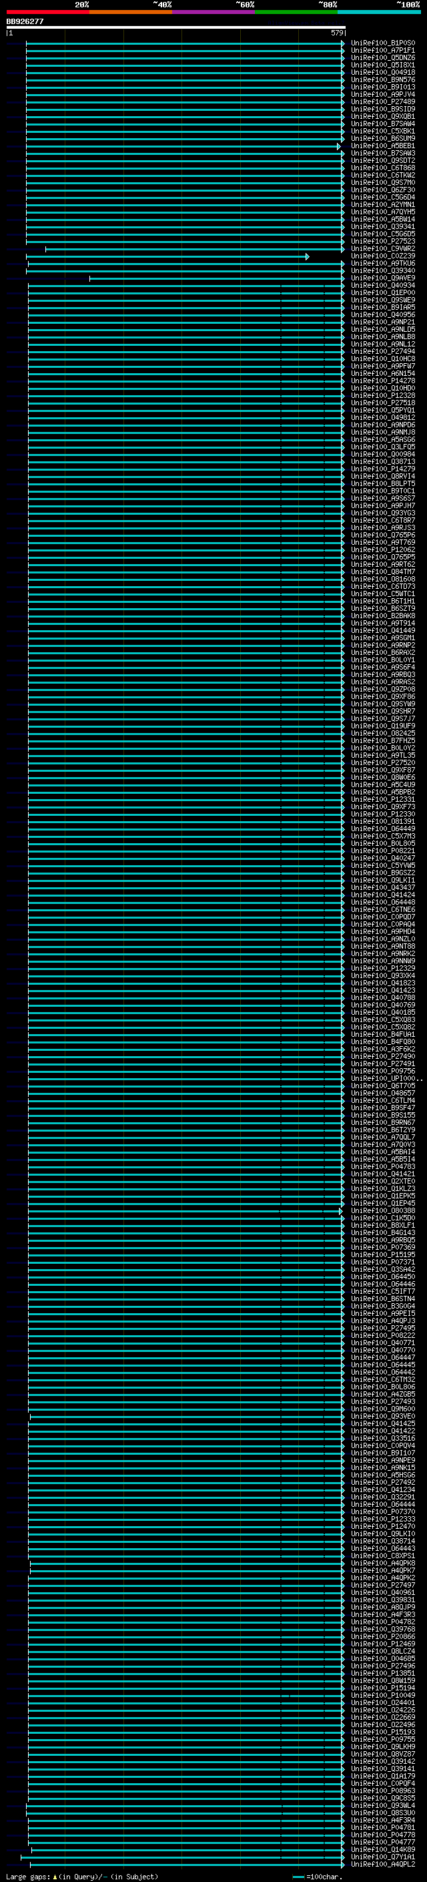Select label UniRef100_B8LPT5
Viewport: 427px width, 1882px height.
[x=382, y=483]
